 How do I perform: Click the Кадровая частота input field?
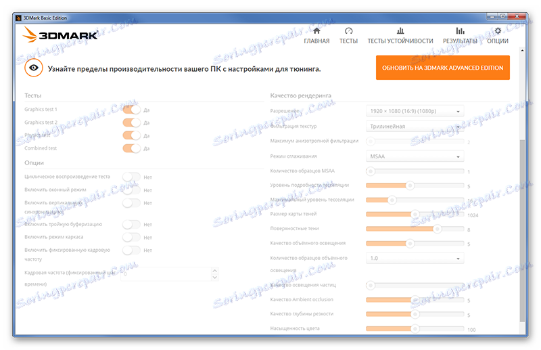(166, 274)
